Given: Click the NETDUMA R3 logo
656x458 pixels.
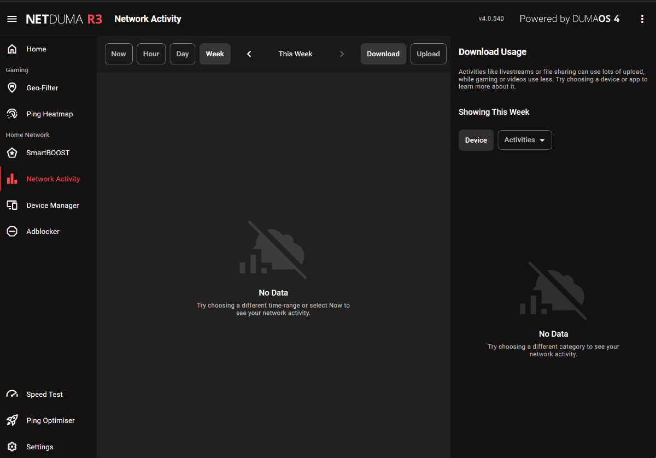Looking at the screenshot, I should tap(64, 19).
